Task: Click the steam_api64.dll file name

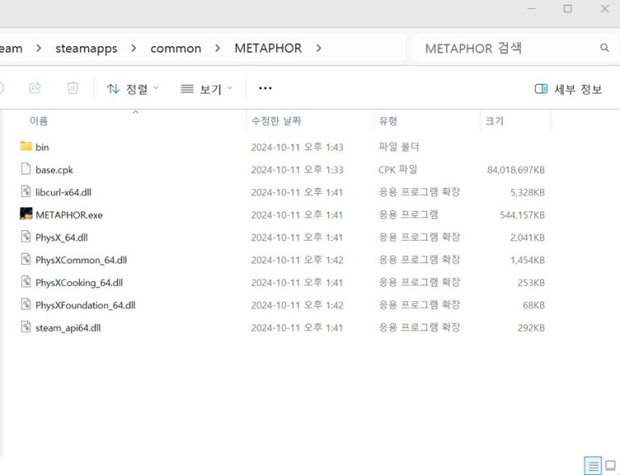Action: coord(68,328)
